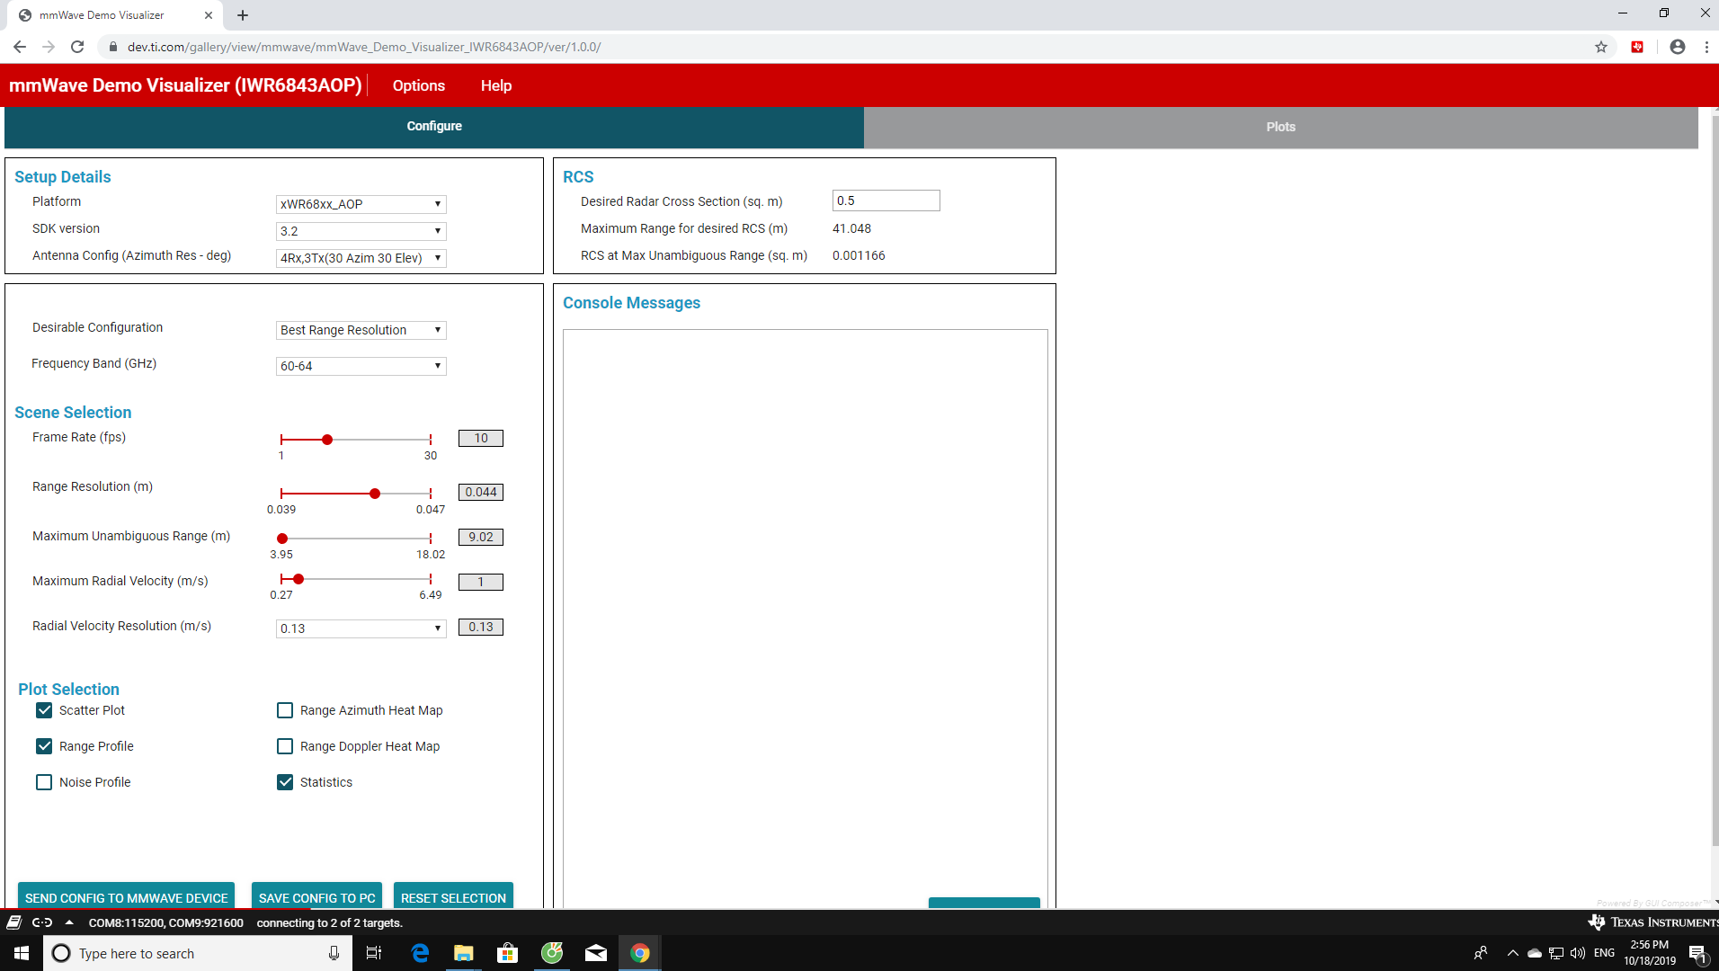This screenshot has width=1719, height=971.
Task: Click the Cortana microphone icon
Action: pyautogui.click(x=334, y=953)
